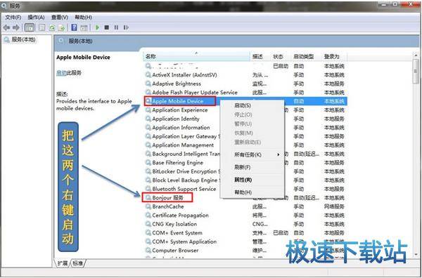This screenshot has width=422, height=278.
Task: Click the Pause Service toolbar icon
Action: click(x=116, y=27)
